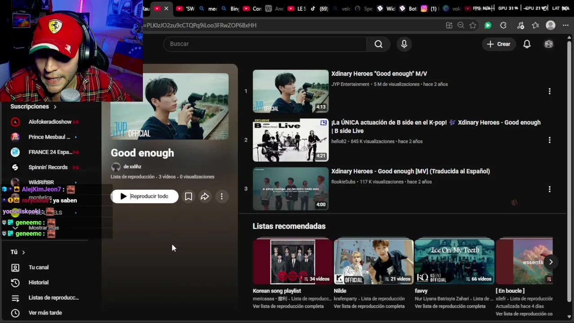This screenshot has width=574, height=323.
Task: Open the 4:13 M/V video thumbnail
Action: tap(291, 91)
